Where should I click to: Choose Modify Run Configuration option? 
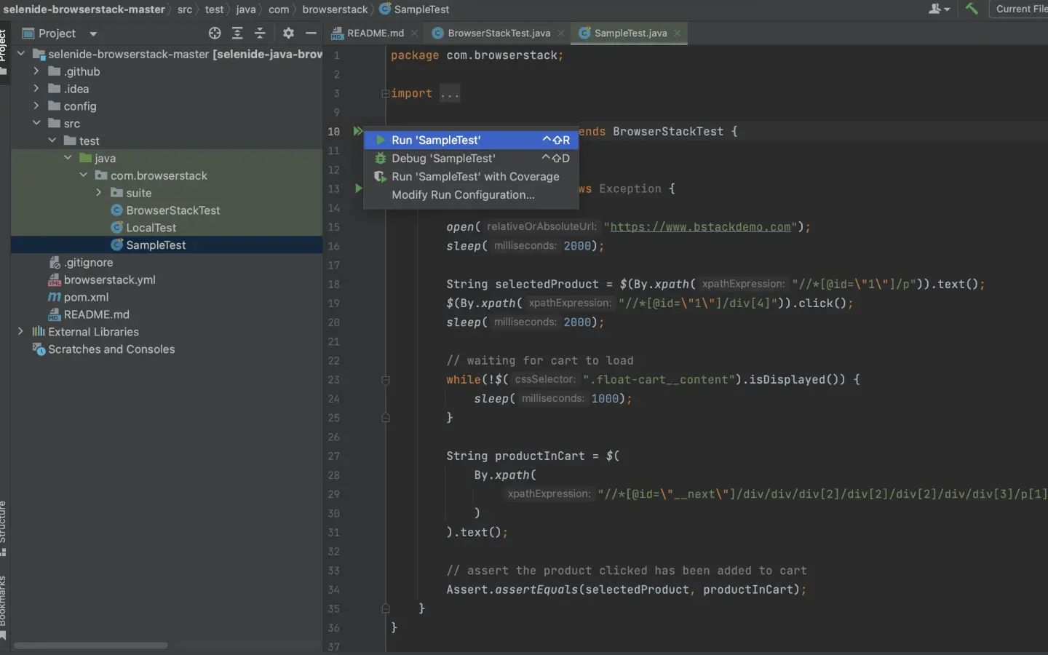[463, 195]
